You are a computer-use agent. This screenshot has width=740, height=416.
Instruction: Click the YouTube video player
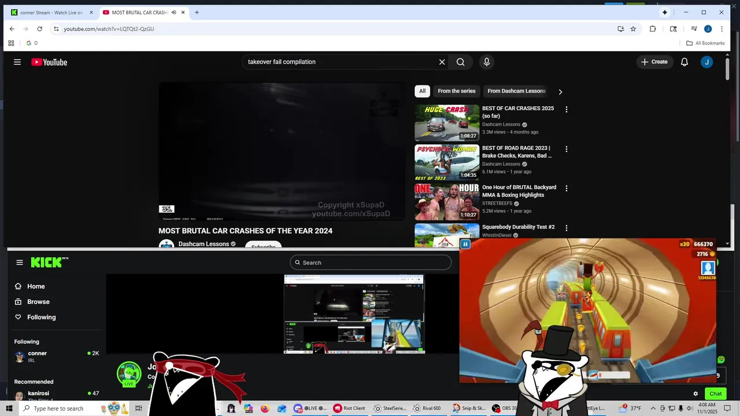[282, 151]
